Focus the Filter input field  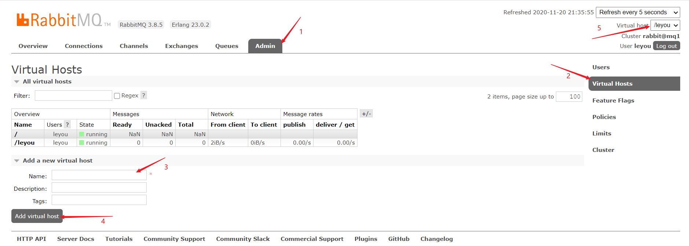[73, 96]
